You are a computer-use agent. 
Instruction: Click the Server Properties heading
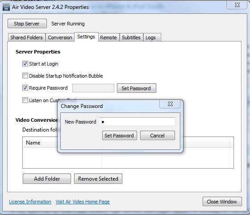[38, 52]
